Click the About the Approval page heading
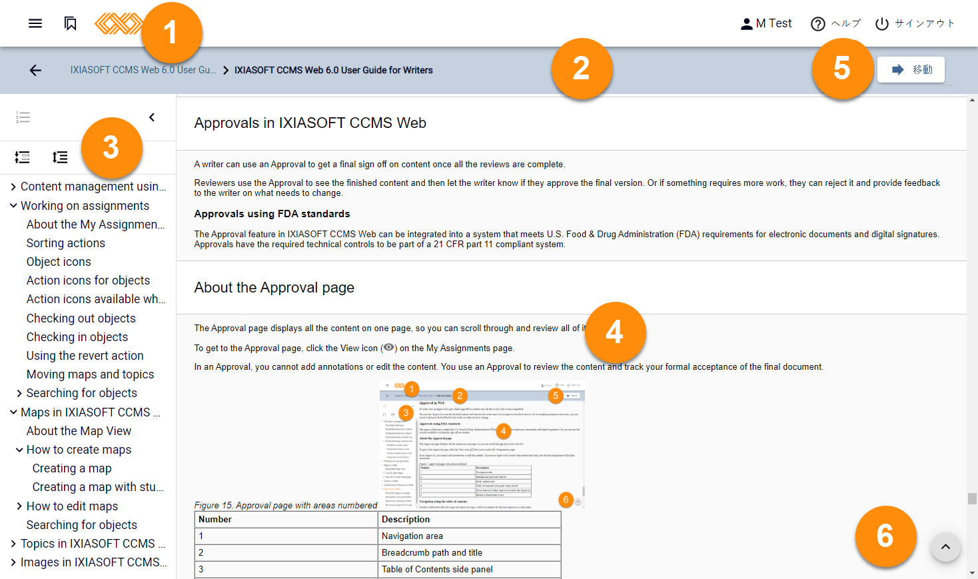This screenshot has width=978, height=579. (274, 287)
